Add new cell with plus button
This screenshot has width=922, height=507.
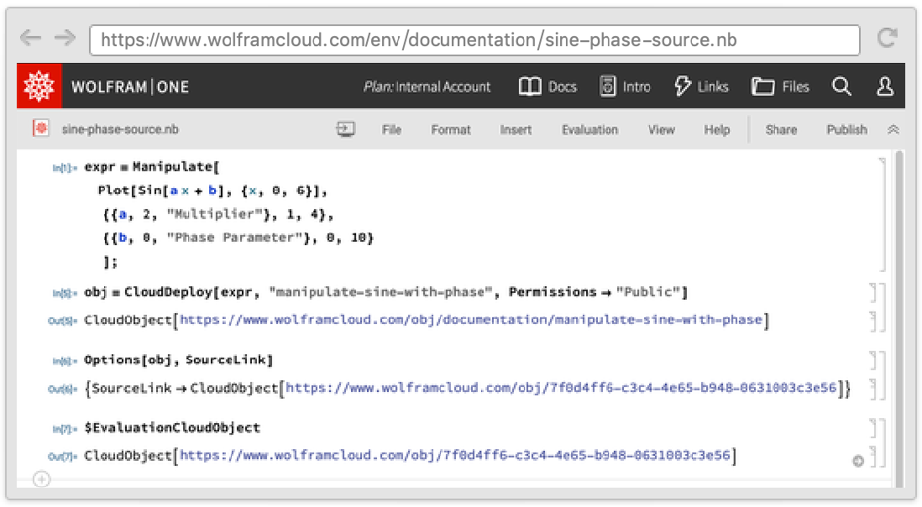click(x=41, y=479)
